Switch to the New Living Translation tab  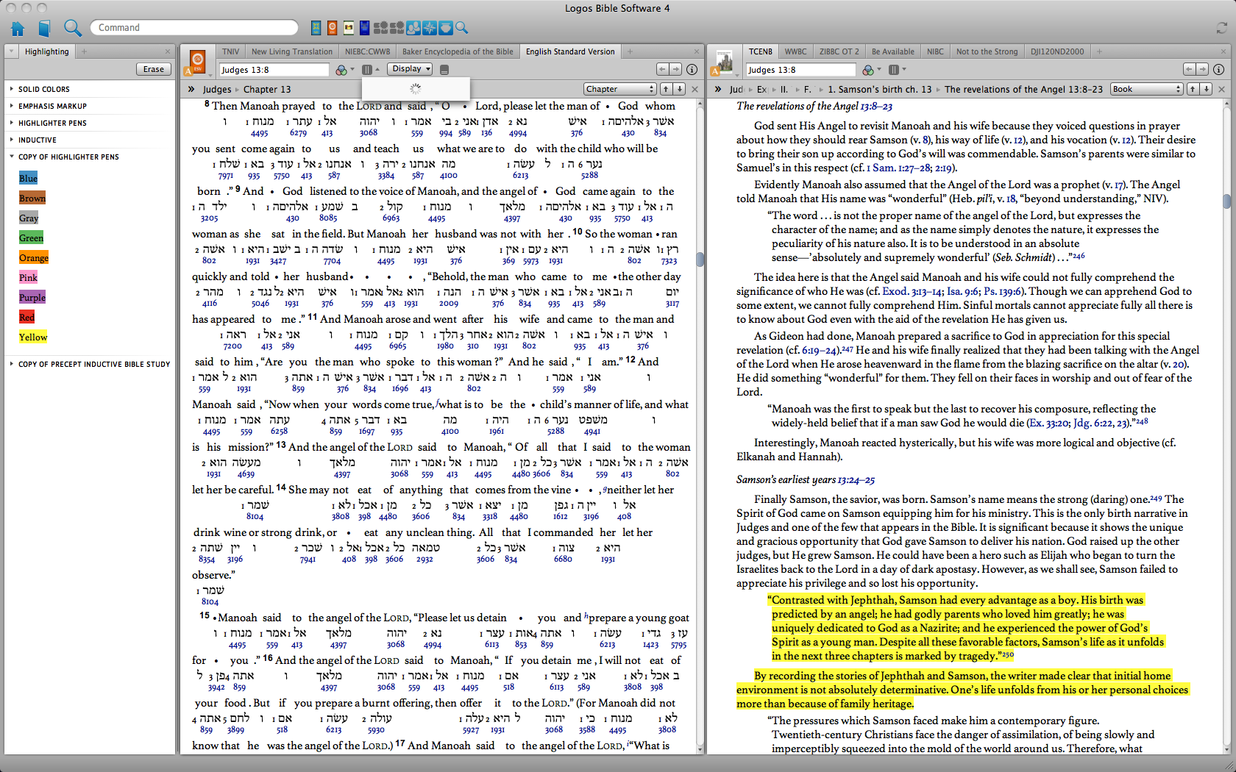[x=292, y=51]
